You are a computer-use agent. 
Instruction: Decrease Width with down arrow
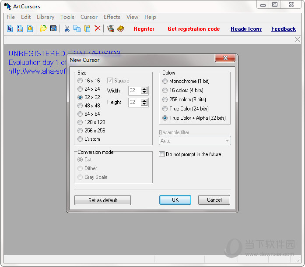click(144, 93)
